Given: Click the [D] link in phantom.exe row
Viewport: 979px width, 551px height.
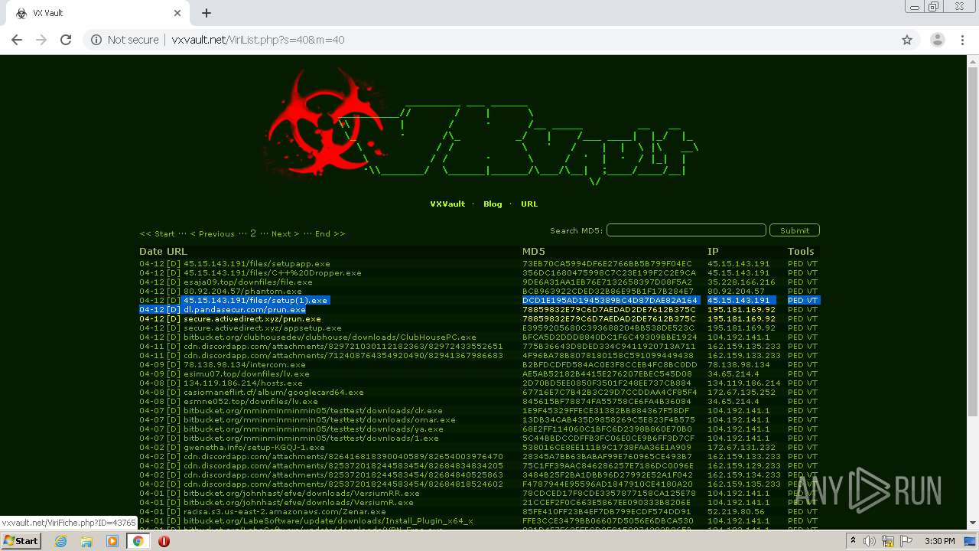Looking at the screenshot, I should (174, 292).
